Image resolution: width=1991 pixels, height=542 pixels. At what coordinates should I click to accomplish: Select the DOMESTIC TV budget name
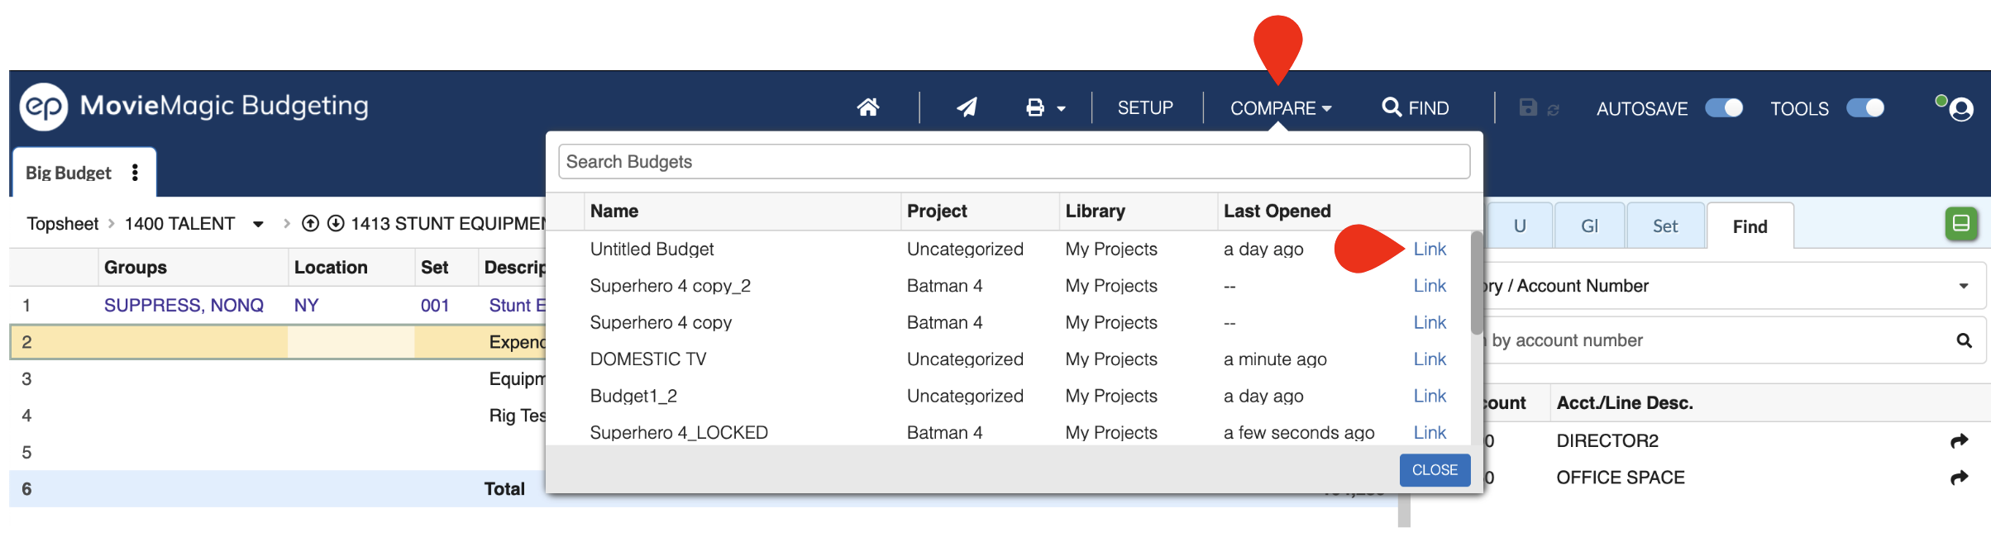647,359
